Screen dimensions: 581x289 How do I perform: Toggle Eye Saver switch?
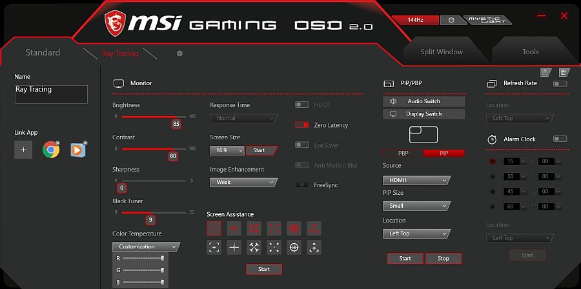(x=302, y=145)
